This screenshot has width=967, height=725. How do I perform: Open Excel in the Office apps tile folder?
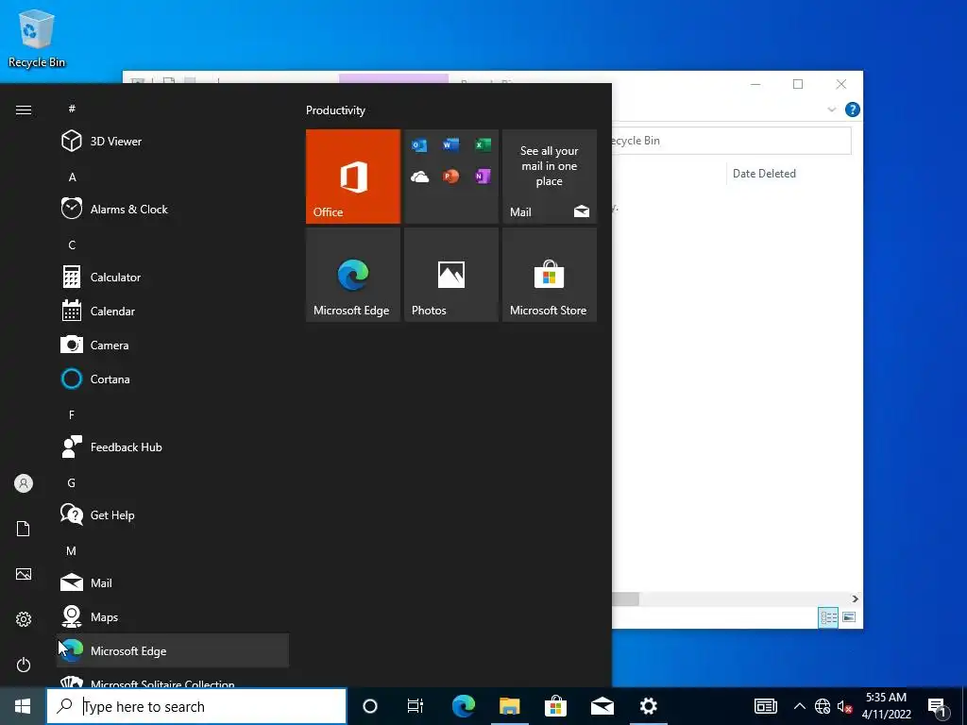[483, 144]
